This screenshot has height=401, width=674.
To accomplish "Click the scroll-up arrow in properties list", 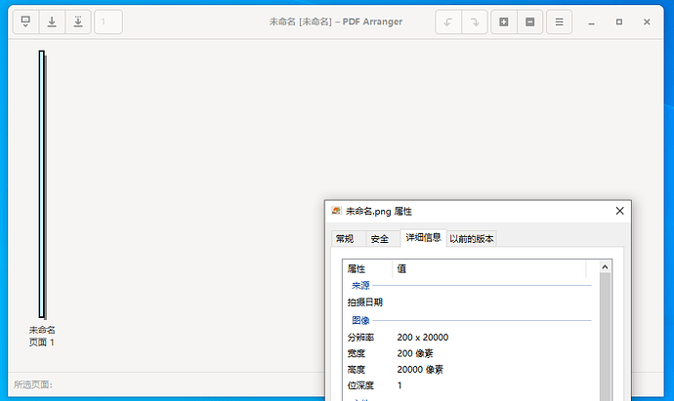I will pyautogui.click(x=606, y=267).
